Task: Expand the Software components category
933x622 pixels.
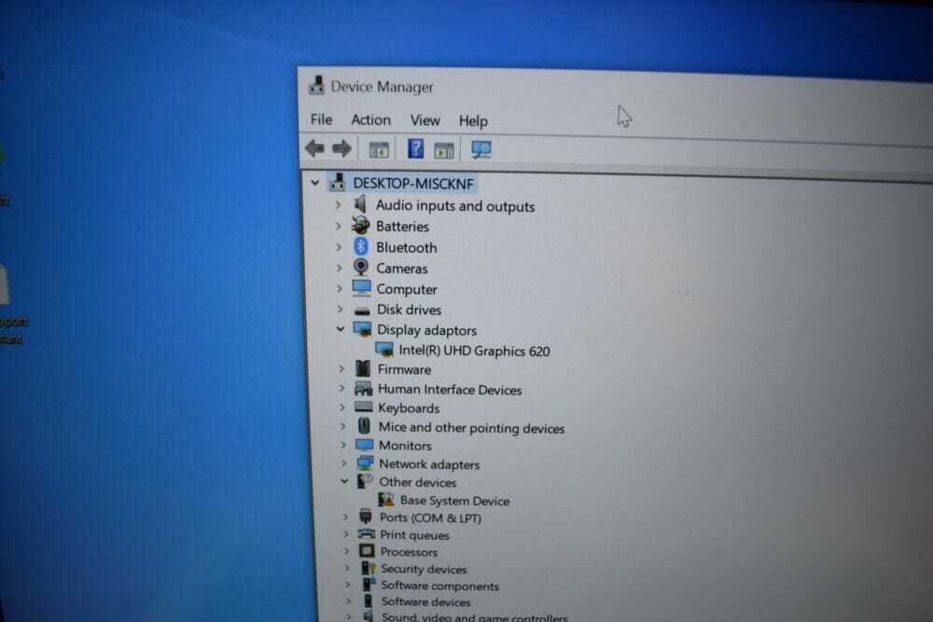Action: pos(347,586)
